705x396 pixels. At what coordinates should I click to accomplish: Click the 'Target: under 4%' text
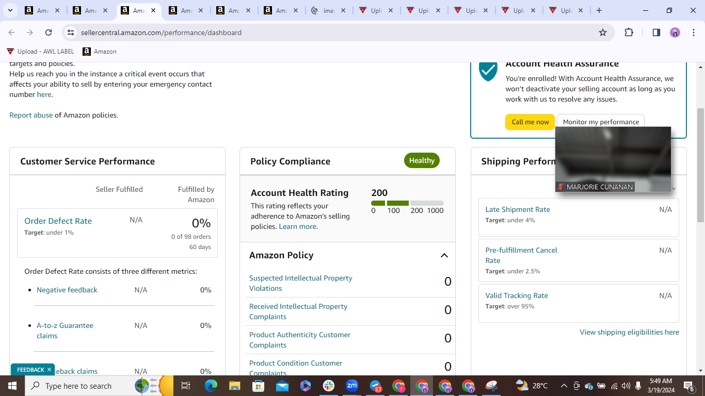click(x=510, y=220)
